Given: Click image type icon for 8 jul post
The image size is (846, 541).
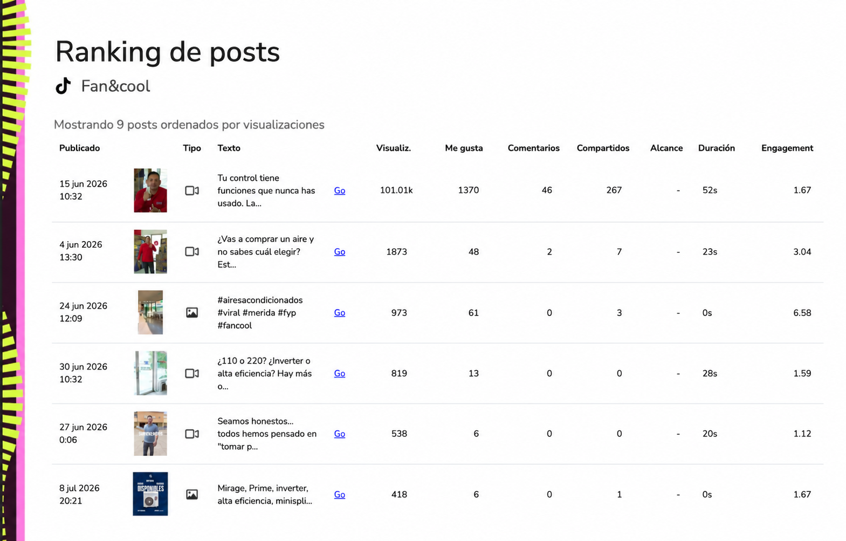Looking at the screenshot, I should click(x=192, y=494).
